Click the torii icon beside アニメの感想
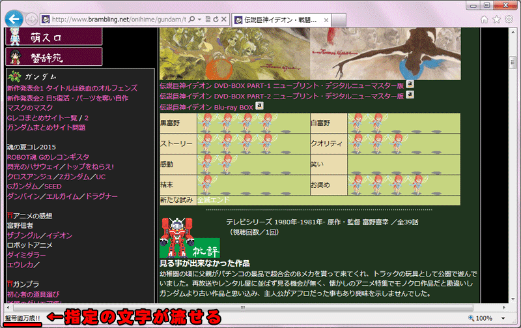Image resolution: width=521 pixels, height=328 pixels. (10, 216)
